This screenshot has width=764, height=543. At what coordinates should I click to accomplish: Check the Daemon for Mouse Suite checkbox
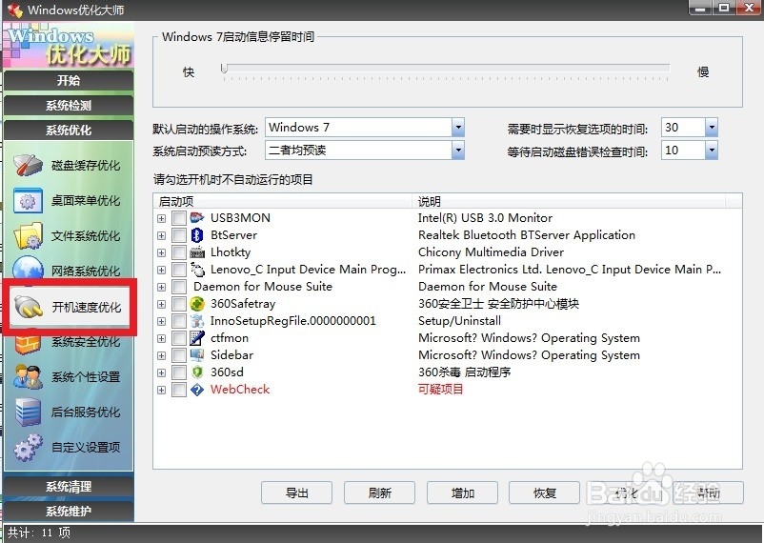pos(179,287)
